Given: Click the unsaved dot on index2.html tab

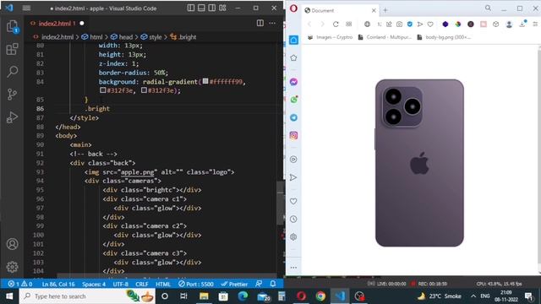Looking at the screenshot, I should (x=82, y=24).
